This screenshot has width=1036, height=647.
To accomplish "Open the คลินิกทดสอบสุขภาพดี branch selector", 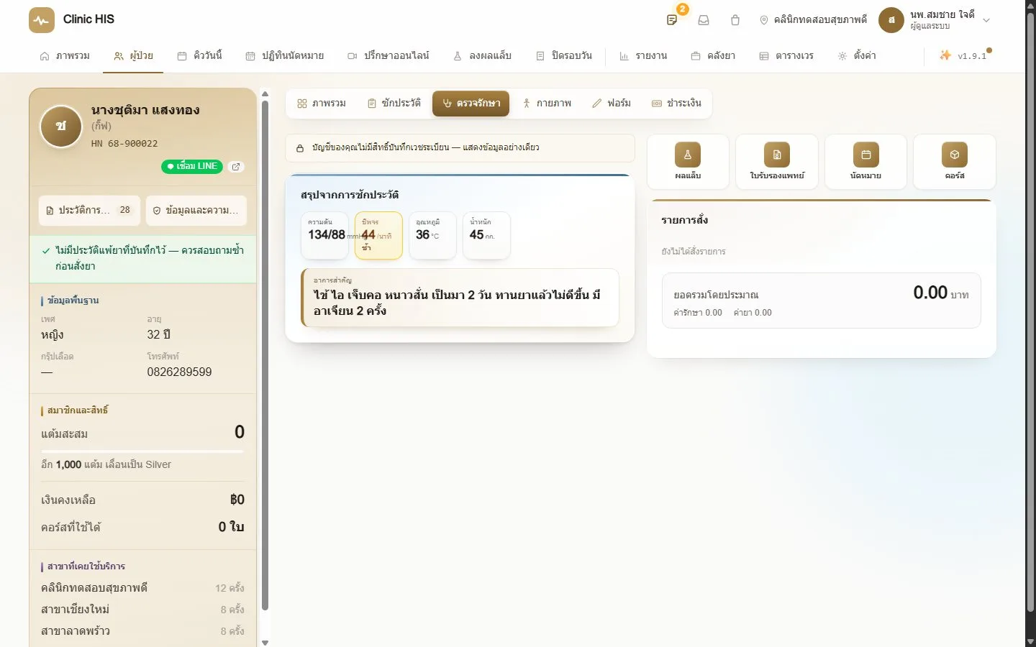I will point(813,20).
